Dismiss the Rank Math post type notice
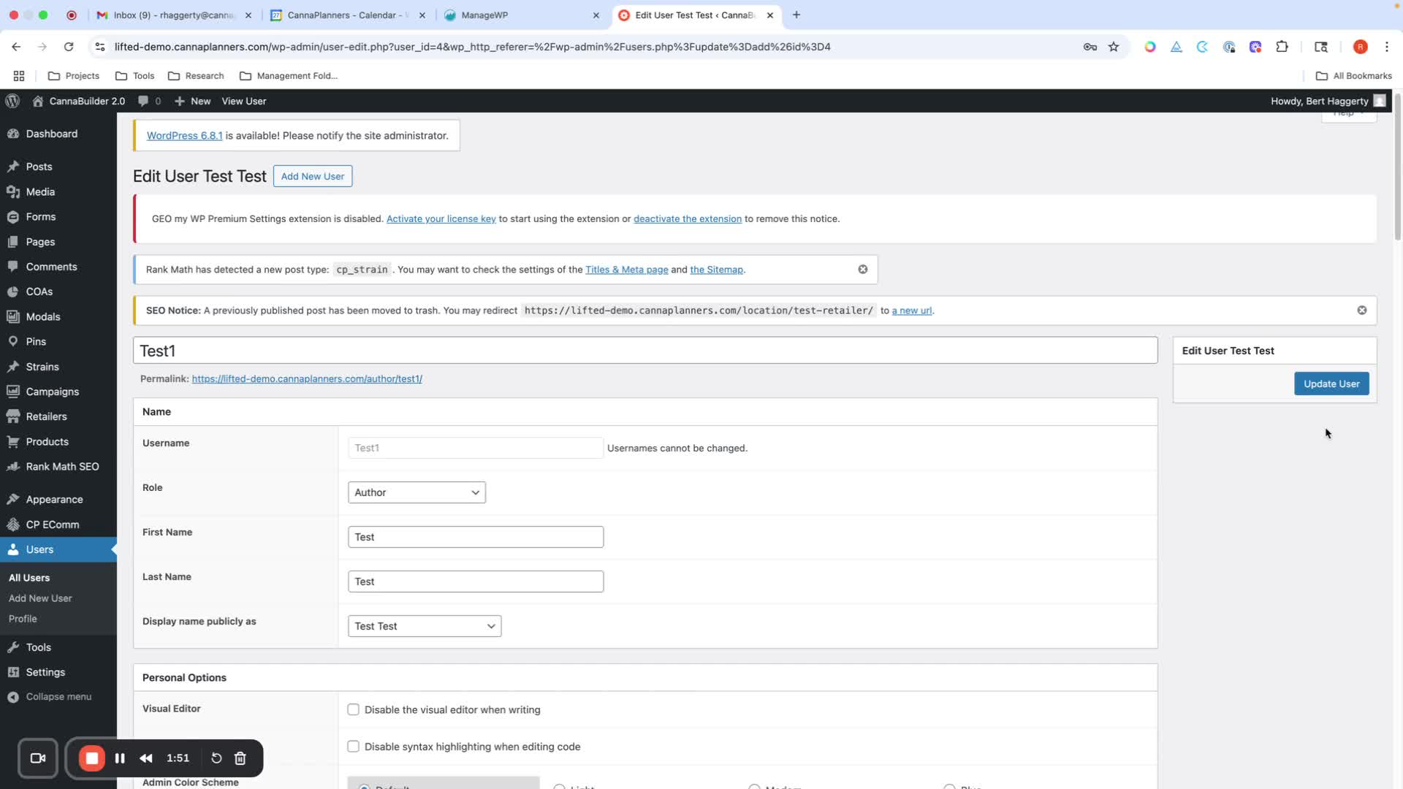 (x=863, y=270)
